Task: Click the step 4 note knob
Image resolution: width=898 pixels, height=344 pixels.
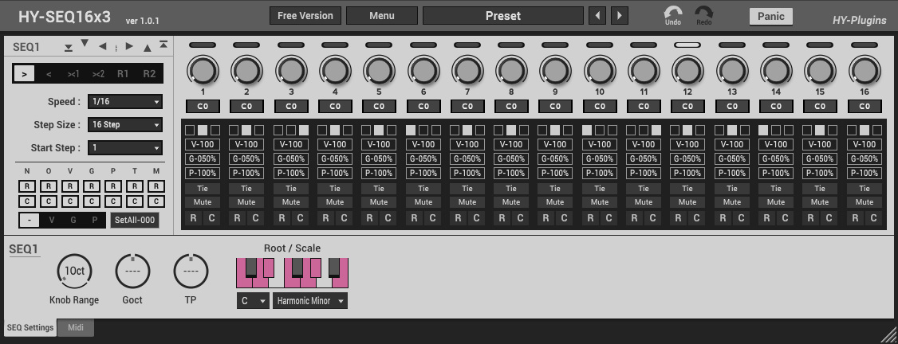Action: pos(335,71)
